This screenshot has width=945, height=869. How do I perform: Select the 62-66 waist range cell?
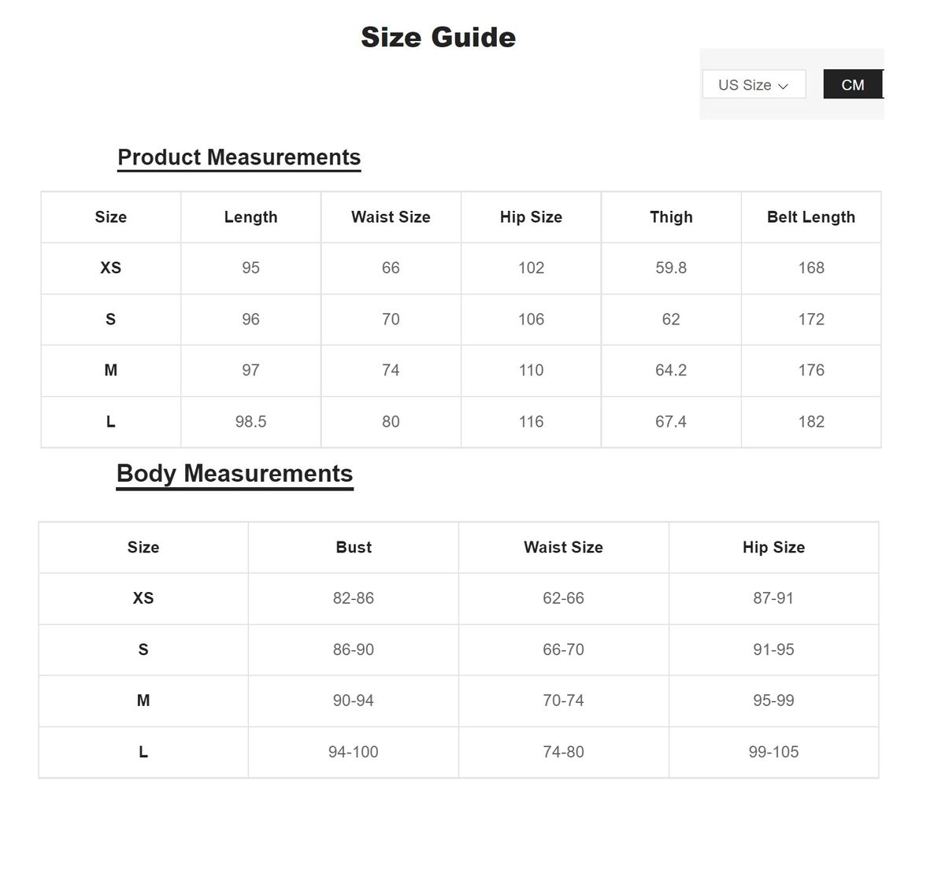(x=563, y=598)
